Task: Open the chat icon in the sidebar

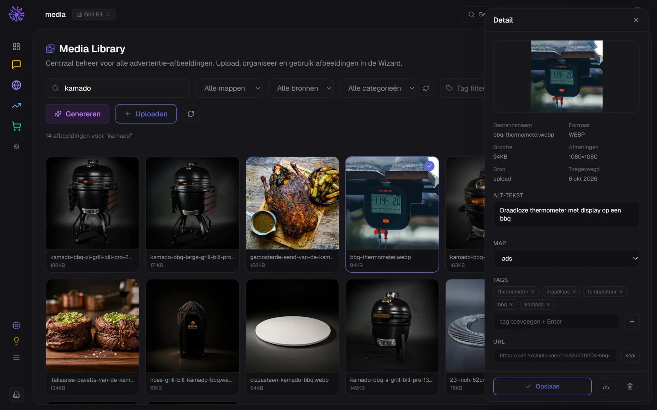Action: point(16,64)
